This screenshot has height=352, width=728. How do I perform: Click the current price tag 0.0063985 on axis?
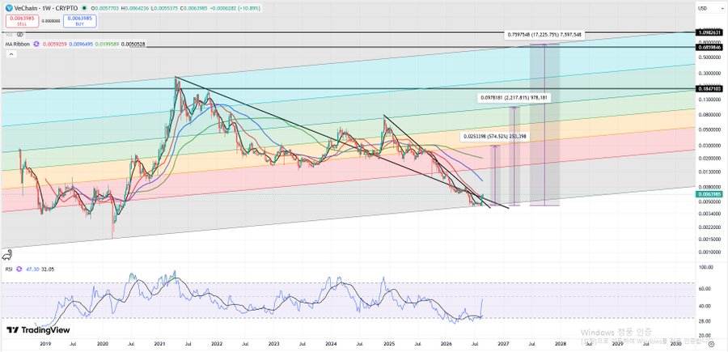coord(709,195)
